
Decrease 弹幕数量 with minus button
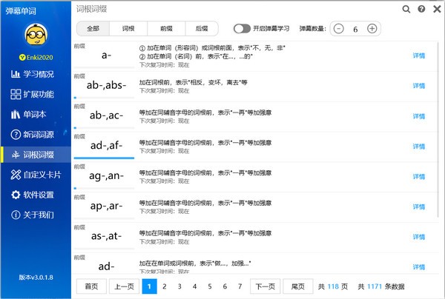tap(339, 29)
